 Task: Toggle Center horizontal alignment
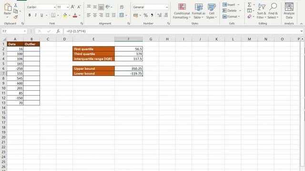pyautogui.click(x=95, y=15)
